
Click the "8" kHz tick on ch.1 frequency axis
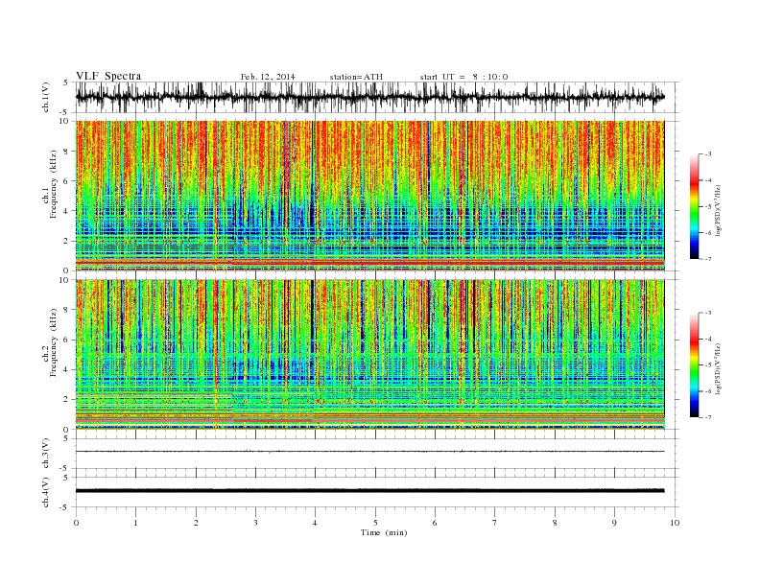point(66,152)
